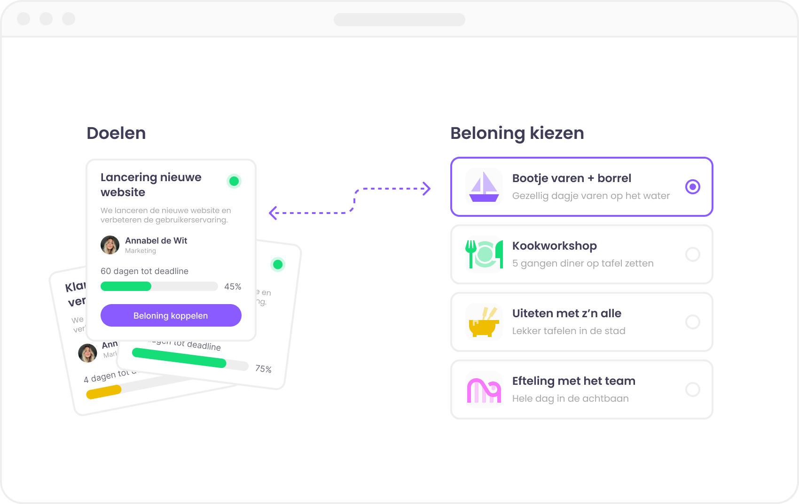Click the yellow progress bar on tilted card
The height and width of the screenshot is (504, 799).
(x=104, y=392)
